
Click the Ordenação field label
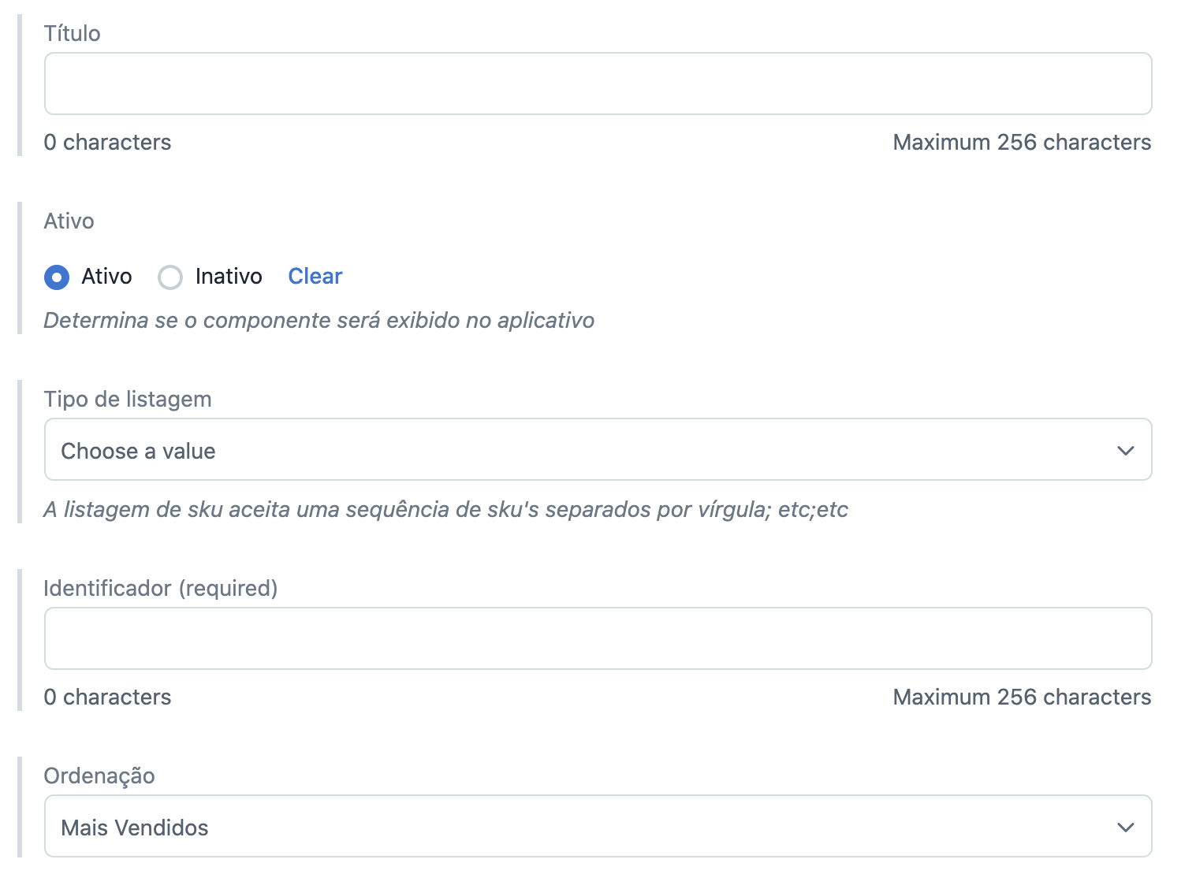(99, 776)
